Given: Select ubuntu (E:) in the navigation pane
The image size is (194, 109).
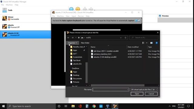Looking at the screenshot, I should [77, 64].
